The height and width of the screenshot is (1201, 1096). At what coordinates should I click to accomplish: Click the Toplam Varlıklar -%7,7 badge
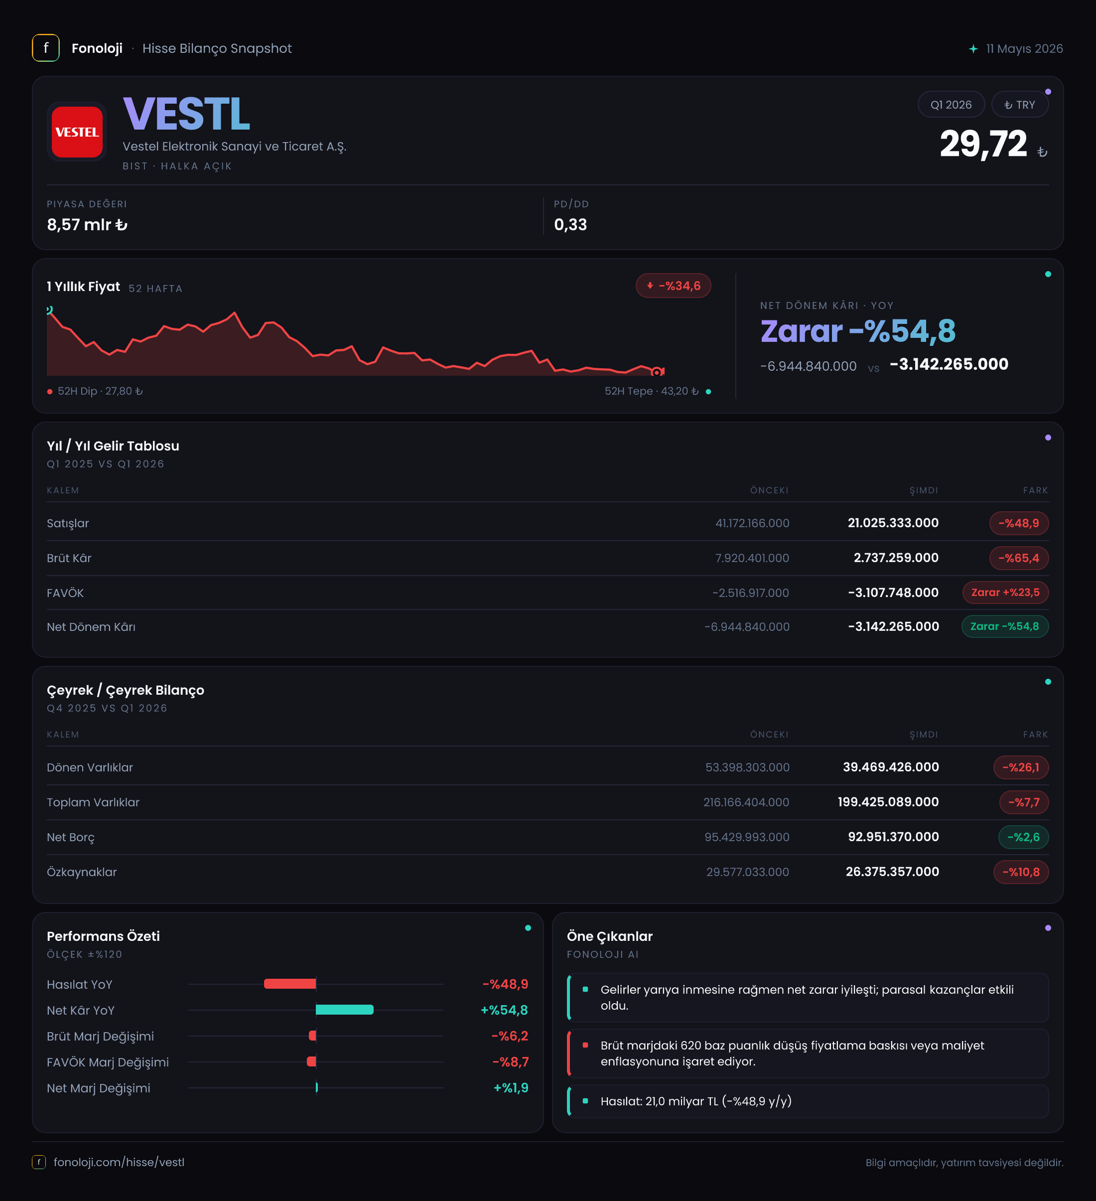pos(1024,802)
